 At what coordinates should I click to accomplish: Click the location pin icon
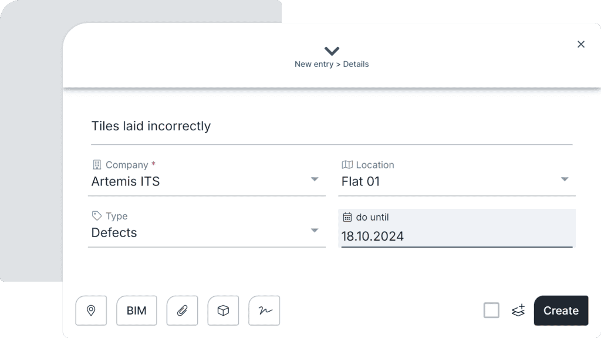tap(91, 310)
